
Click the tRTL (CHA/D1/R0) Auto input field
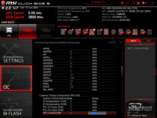point(99,113)
